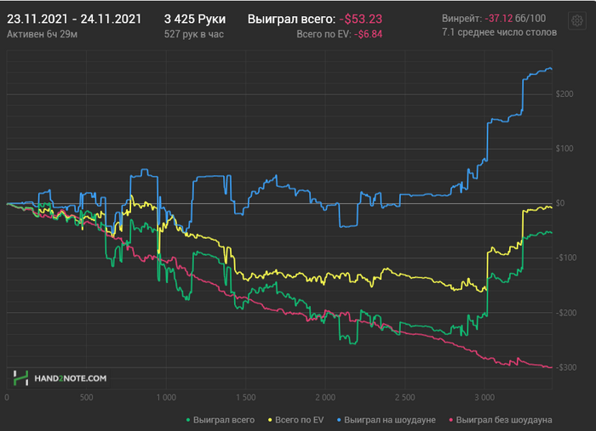
Task: Click the '3 000' x-axis label
Action: coord(484,398)
